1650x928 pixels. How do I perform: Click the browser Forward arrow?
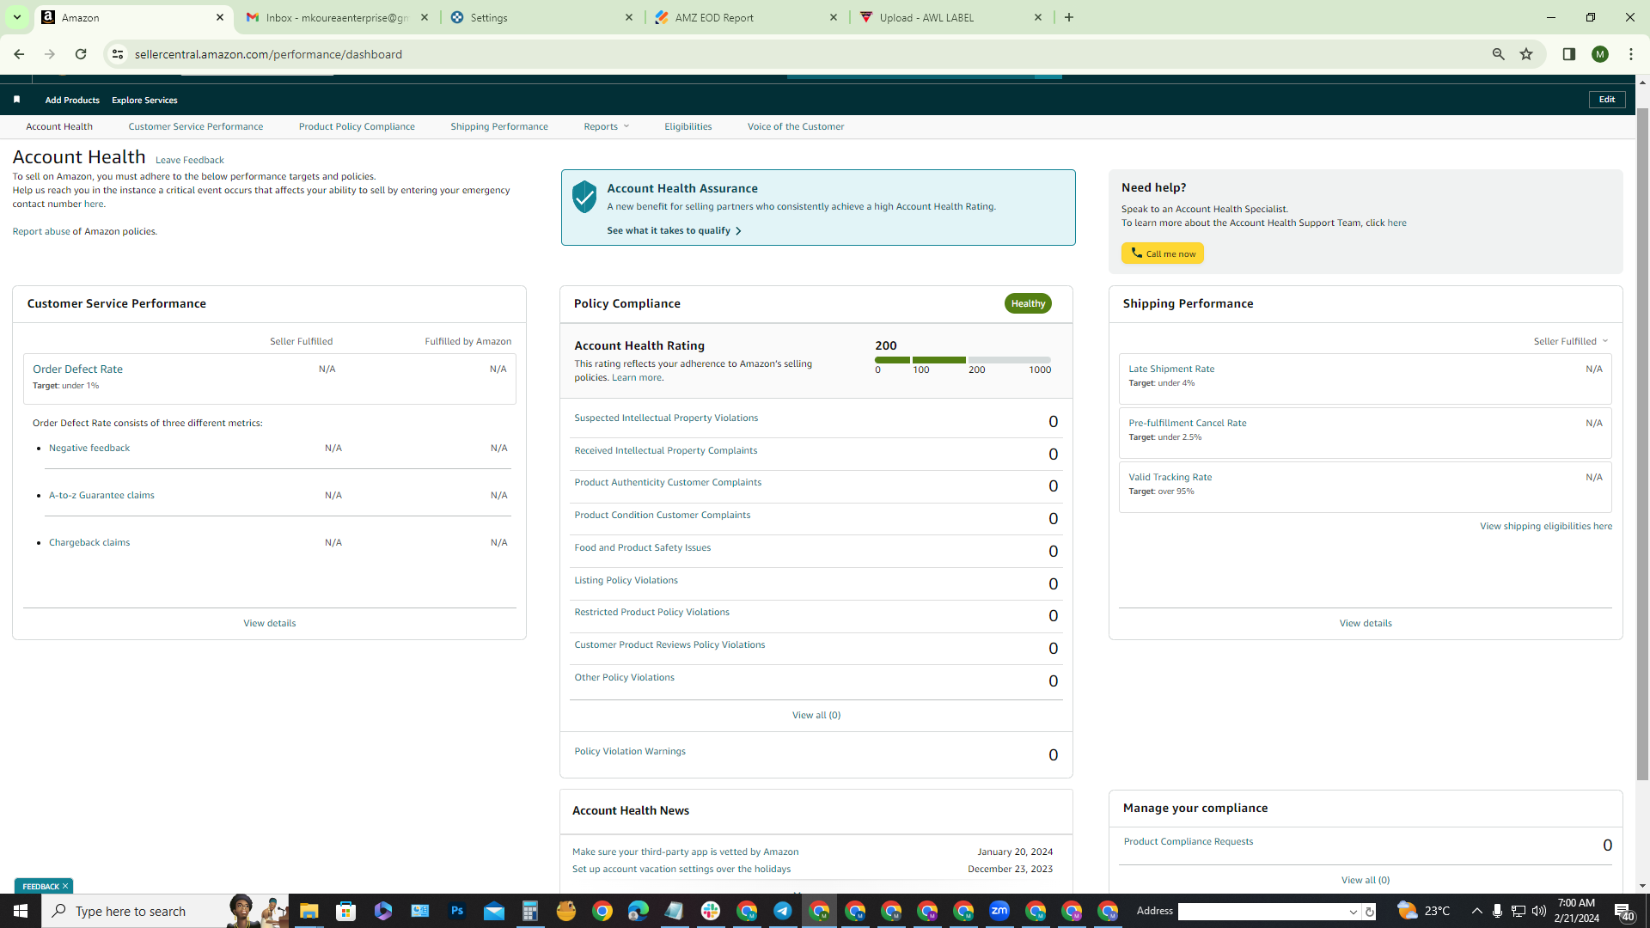pyautogui.click(x=50, y=54)
